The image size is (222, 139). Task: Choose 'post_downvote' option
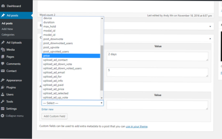pyautogui.click(x=71, y=39)
